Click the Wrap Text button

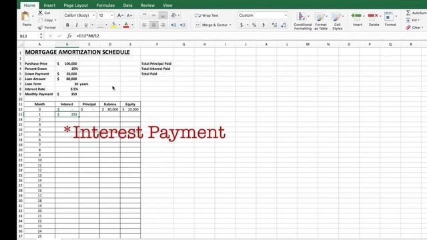coord(207,15)
